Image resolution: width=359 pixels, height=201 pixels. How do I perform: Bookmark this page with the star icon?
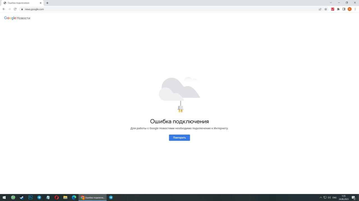tap(326, 9)
